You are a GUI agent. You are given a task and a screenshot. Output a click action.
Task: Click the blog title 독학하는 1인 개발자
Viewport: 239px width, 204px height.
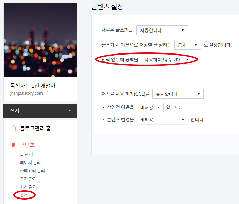pos(33,86)
